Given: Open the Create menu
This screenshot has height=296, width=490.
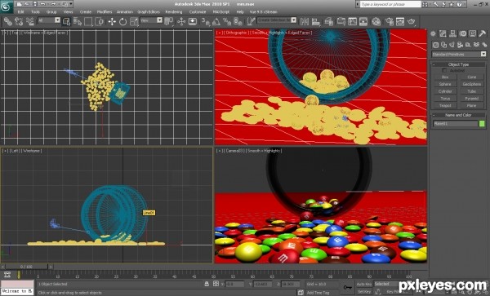Looking at the screenshot, I should pos(86,12).
